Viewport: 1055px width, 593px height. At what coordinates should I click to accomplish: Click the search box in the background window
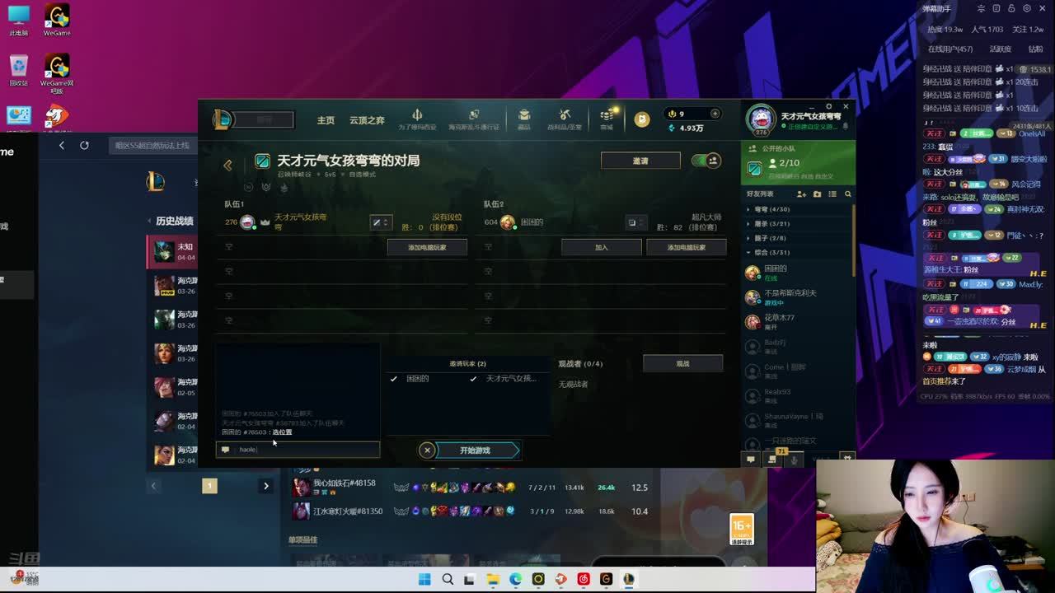[152, 146]
